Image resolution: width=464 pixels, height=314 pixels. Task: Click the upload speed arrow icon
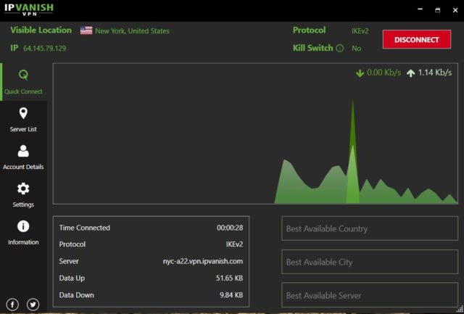[x=411, y=73]
